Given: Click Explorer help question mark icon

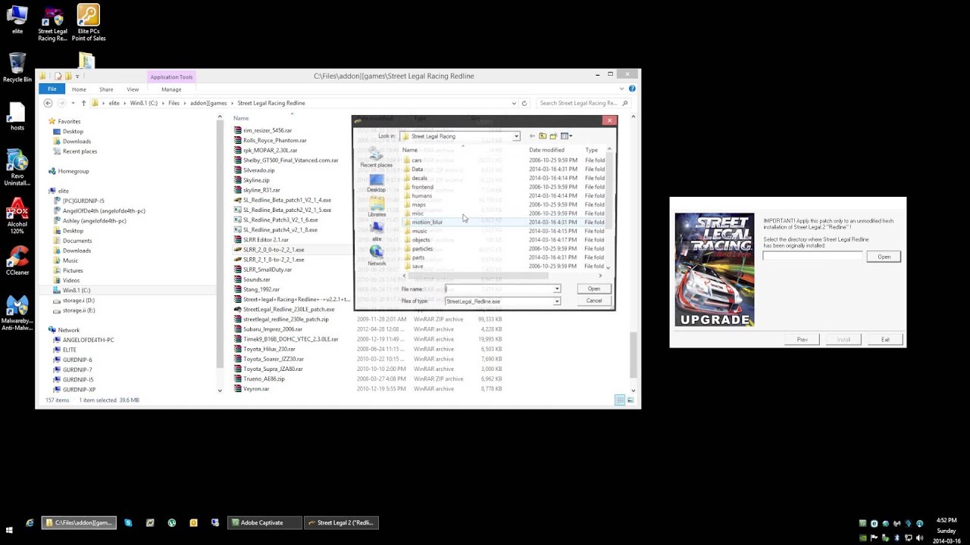Looking at the screenshot, I should click(632, 89).
